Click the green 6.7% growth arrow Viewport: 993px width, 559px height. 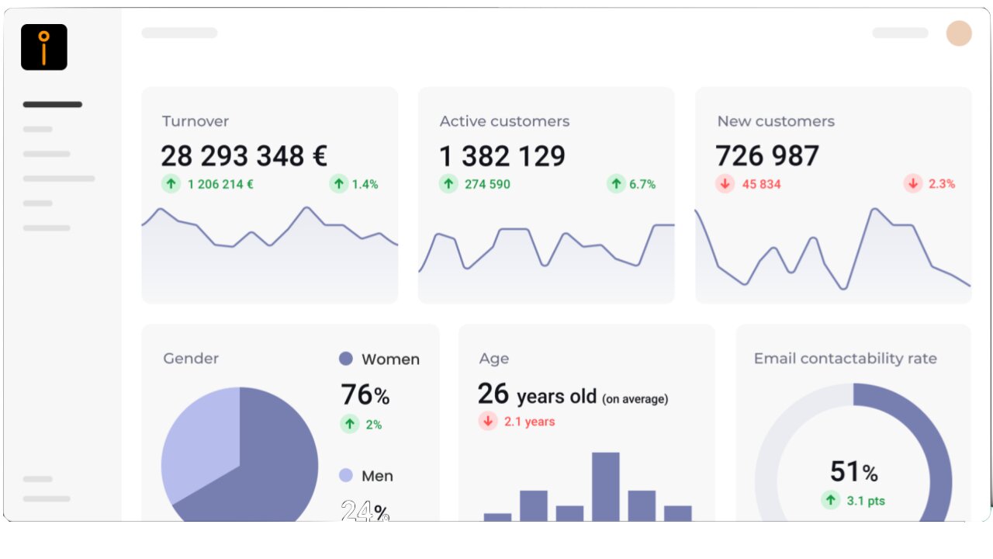(x=616, y=184)
